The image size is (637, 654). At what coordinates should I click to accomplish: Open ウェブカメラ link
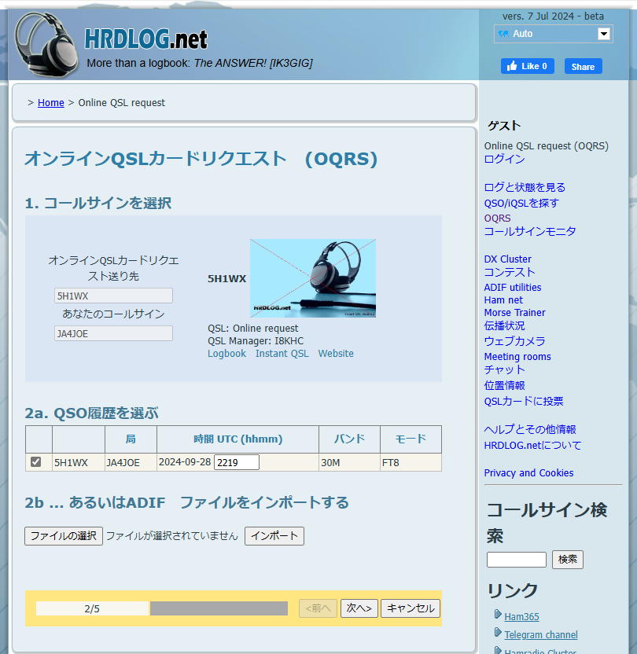pyautogui.click(x=514, y=341)
